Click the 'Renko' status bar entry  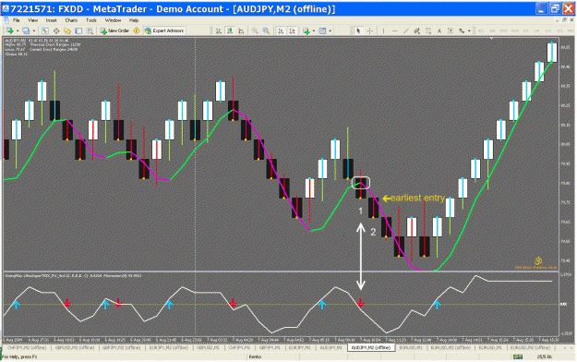coord(255,356)
